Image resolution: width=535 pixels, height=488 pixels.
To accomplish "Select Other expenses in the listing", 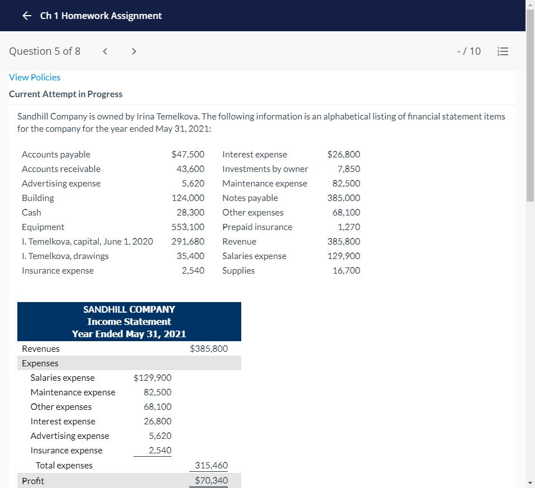I will 253,213.
